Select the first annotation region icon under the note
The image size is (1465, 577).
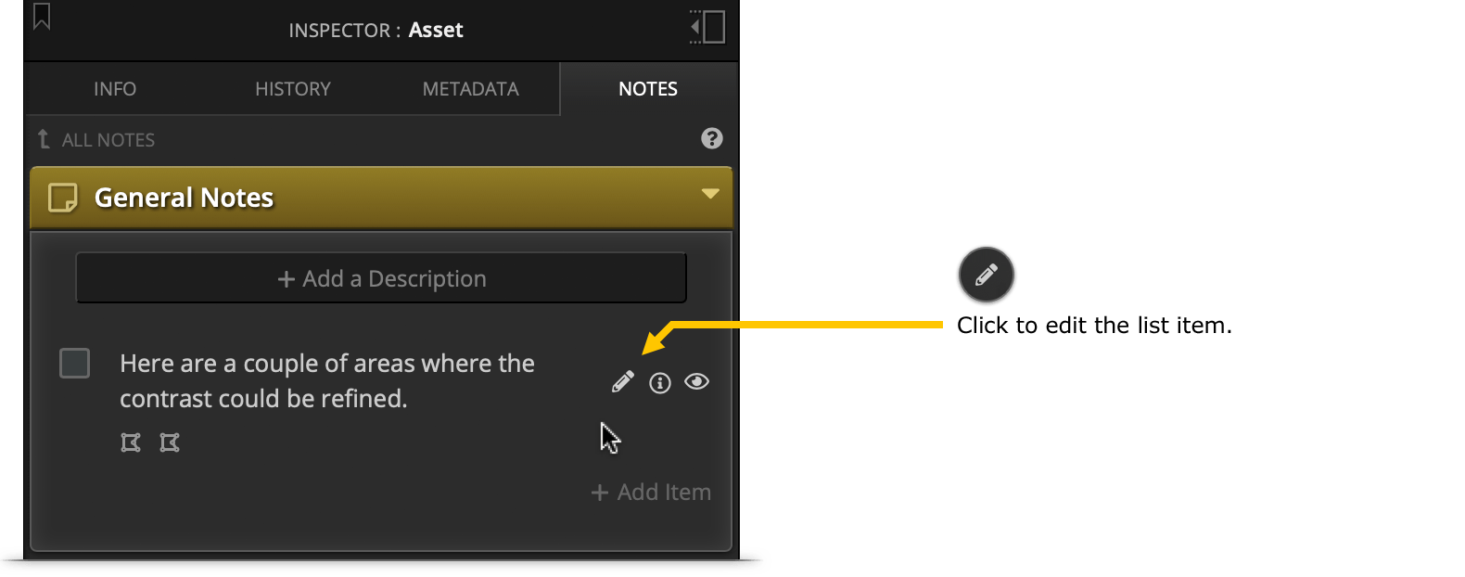pyautogui.click(x=131, y=442)
